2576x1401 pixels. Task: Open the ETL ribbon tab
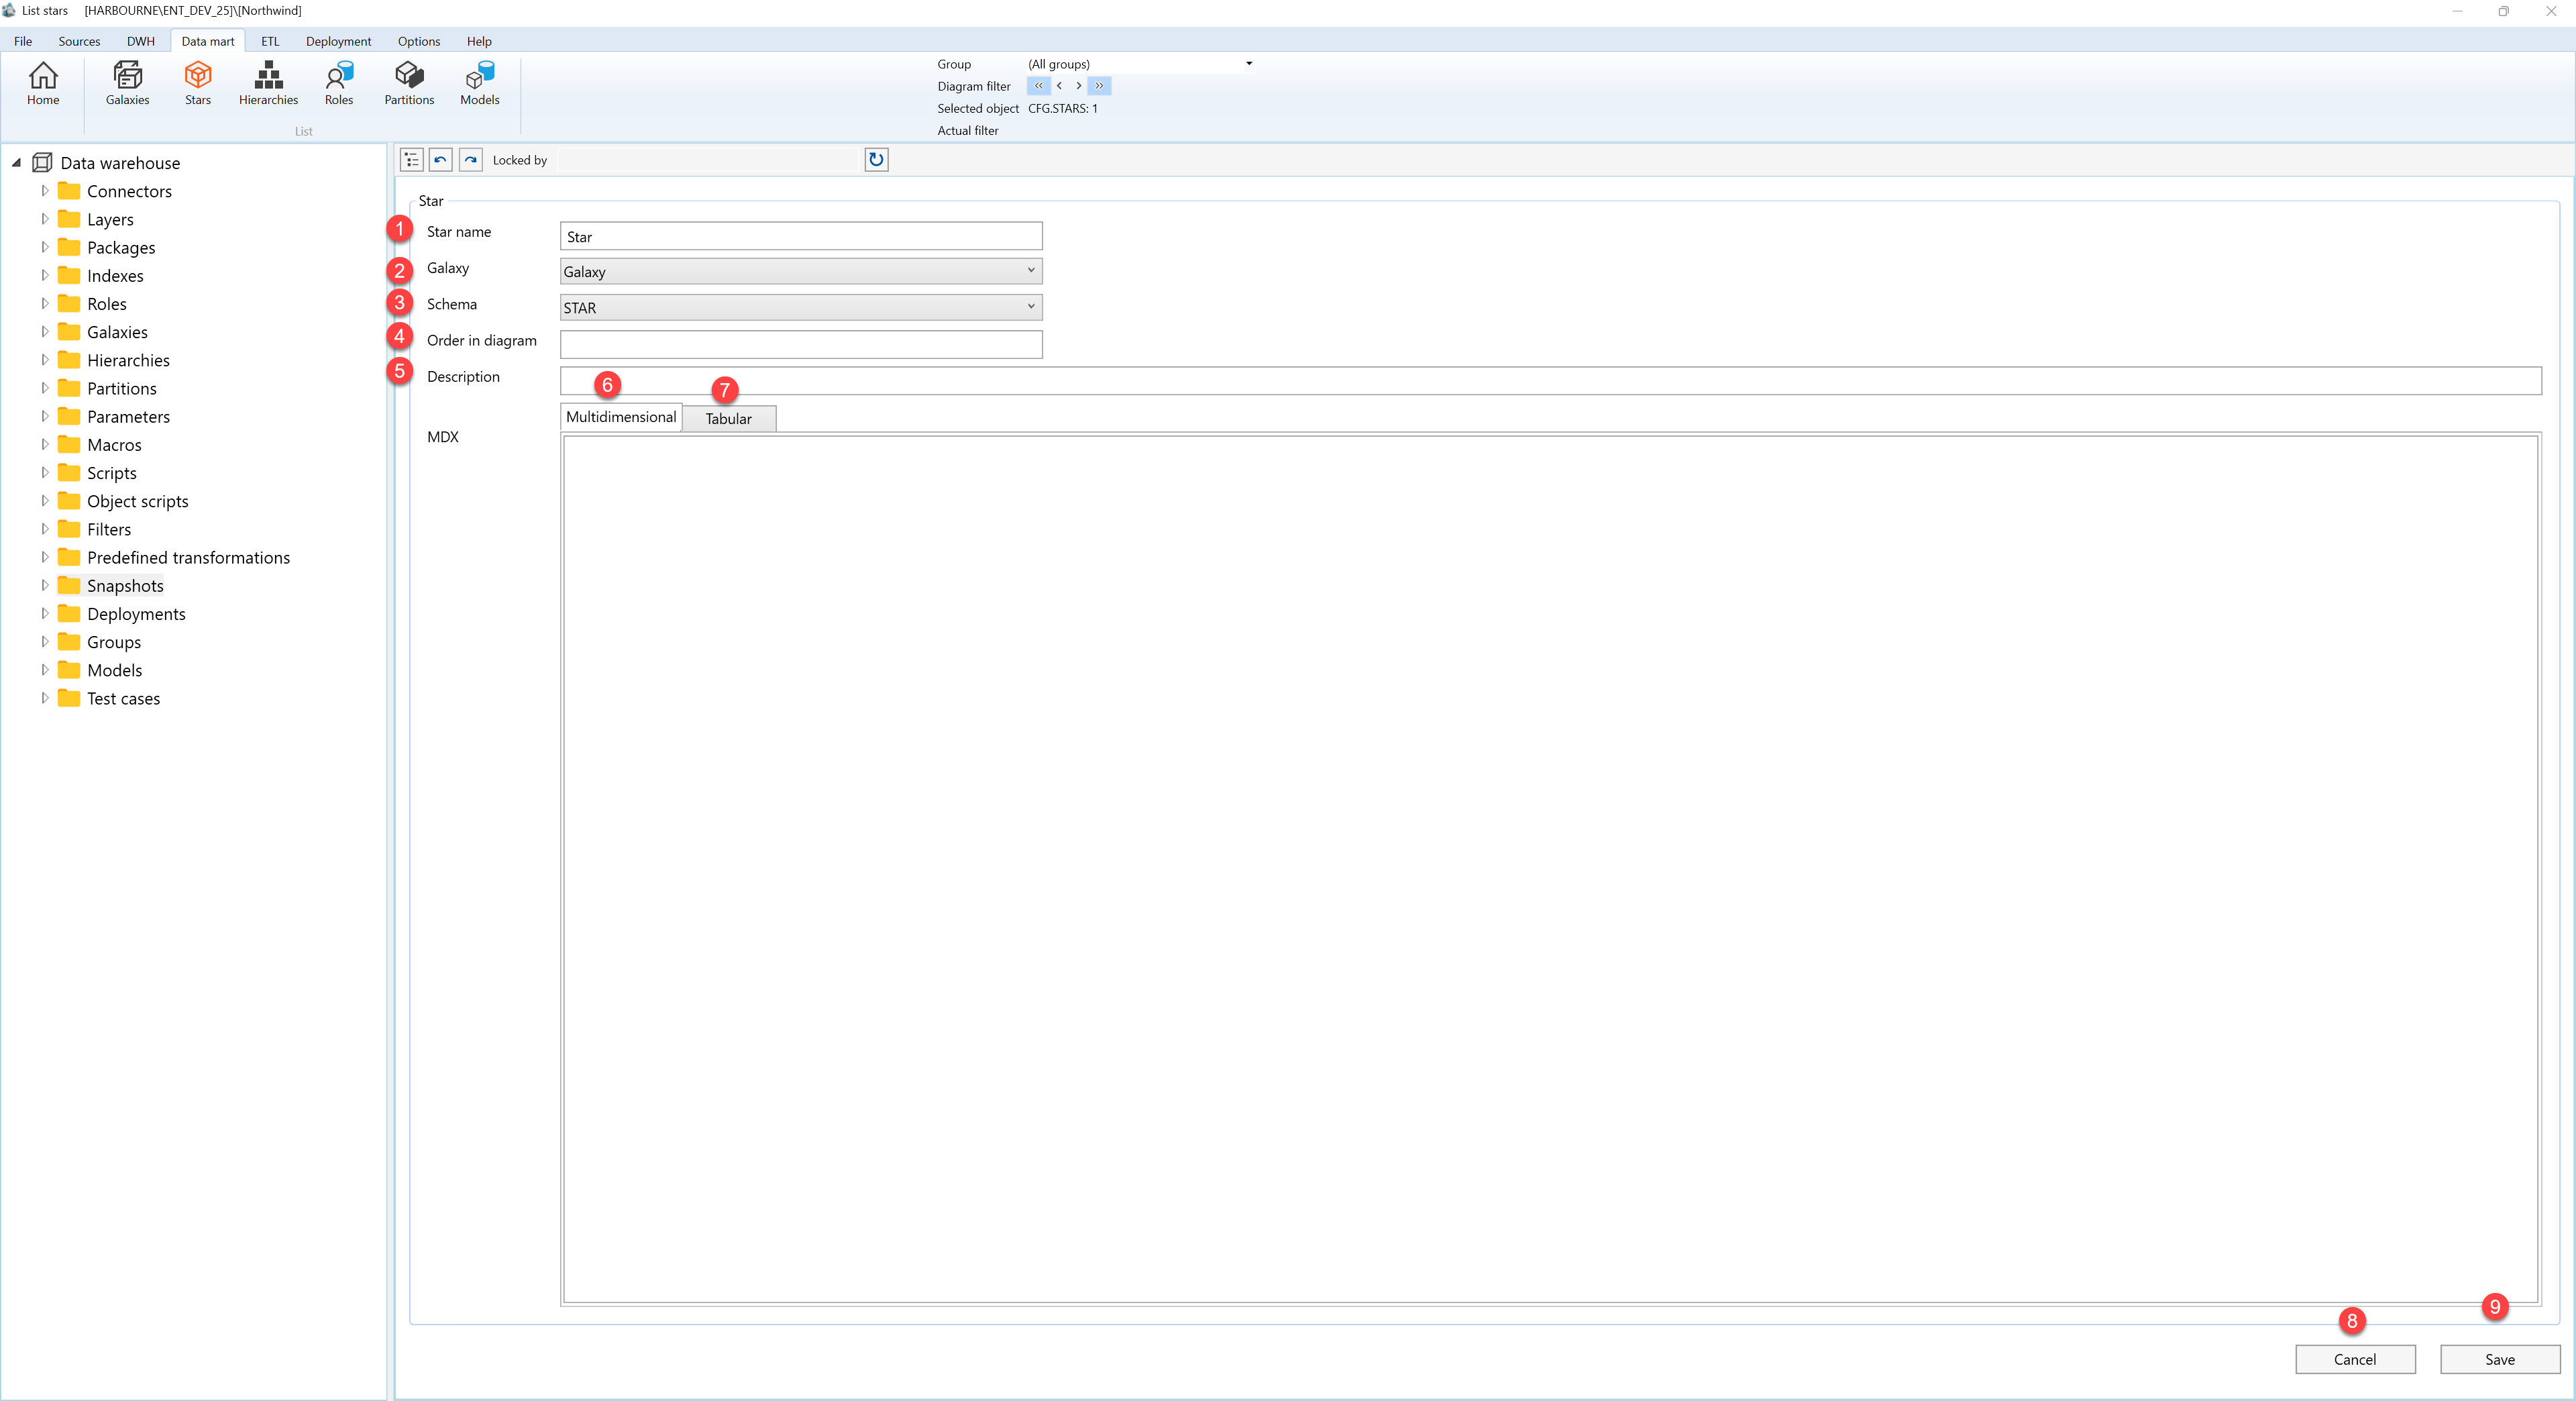coord(270,41)
